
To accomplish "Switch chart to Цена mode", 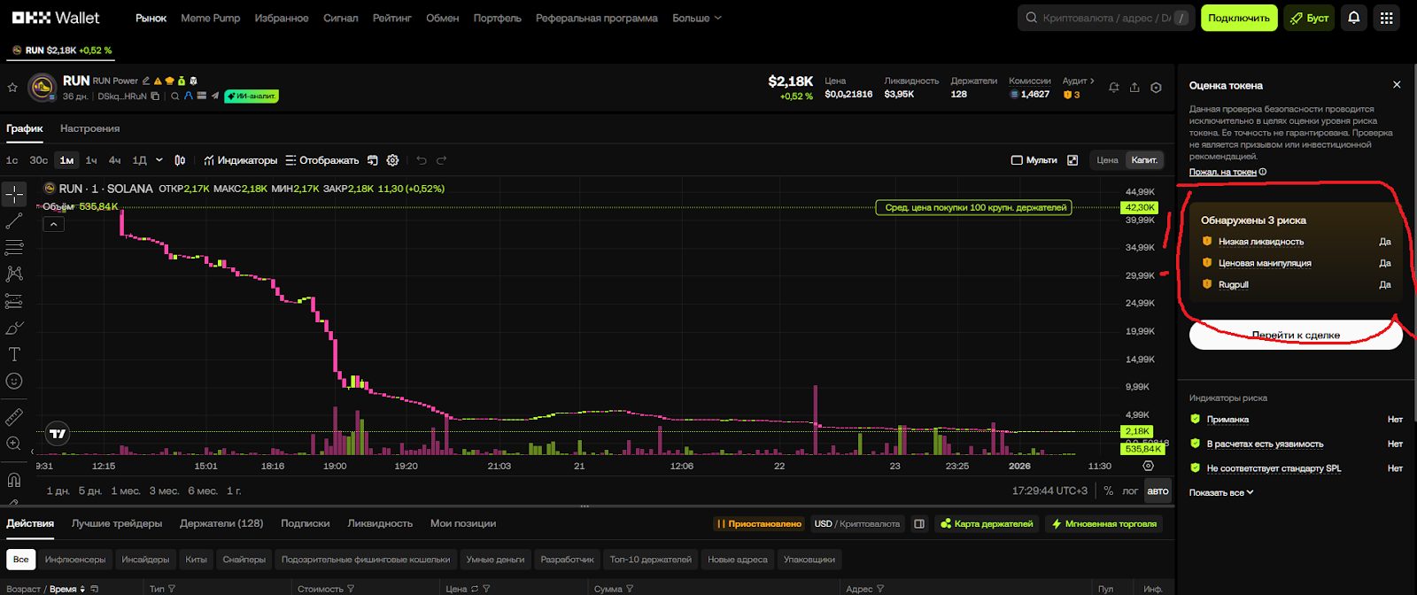I will (1107, 160).
